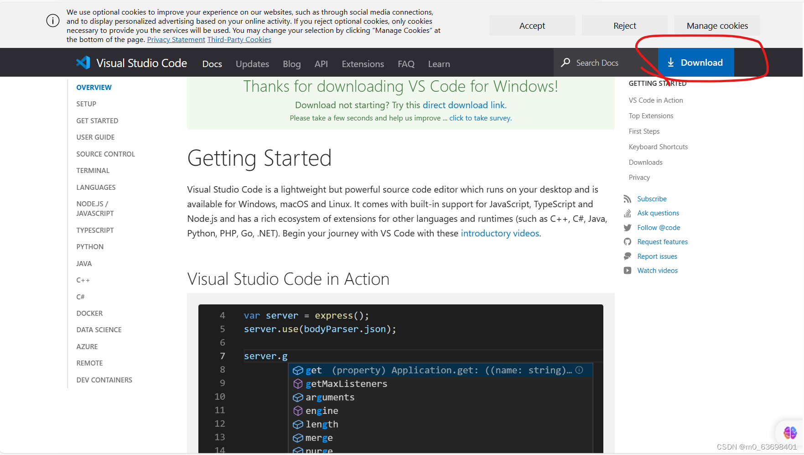Open the introductory videos link
Image resolution: width=804 pixels, height=455 pixels.
499,233
